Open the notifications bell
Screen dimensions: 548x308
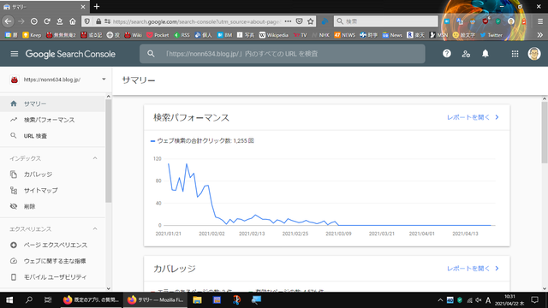485,53
